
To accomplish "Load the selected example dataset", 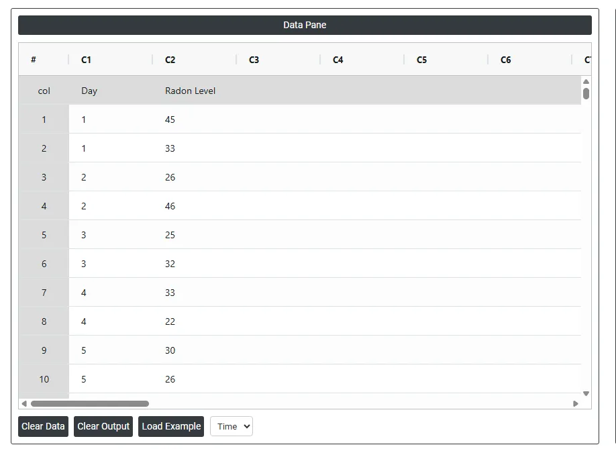I will (x=171, y=426).
